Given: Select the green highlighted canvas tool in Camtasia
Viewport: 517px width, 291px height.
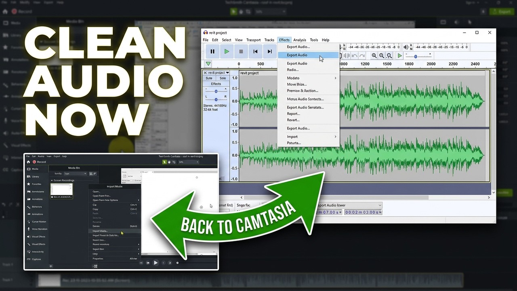Looking at the screenshot, I should pyautogui.click(x=164, y=162).
